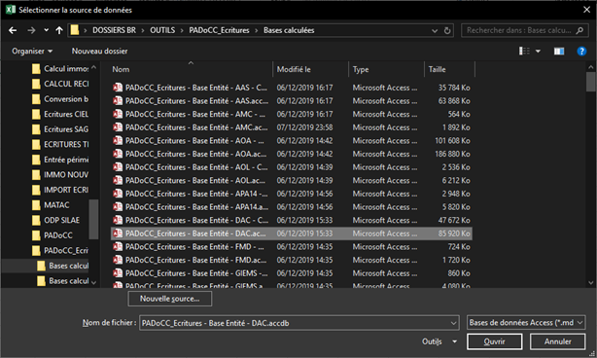
Task: Click the search magnifier icon
Action: tap(579, 30)
